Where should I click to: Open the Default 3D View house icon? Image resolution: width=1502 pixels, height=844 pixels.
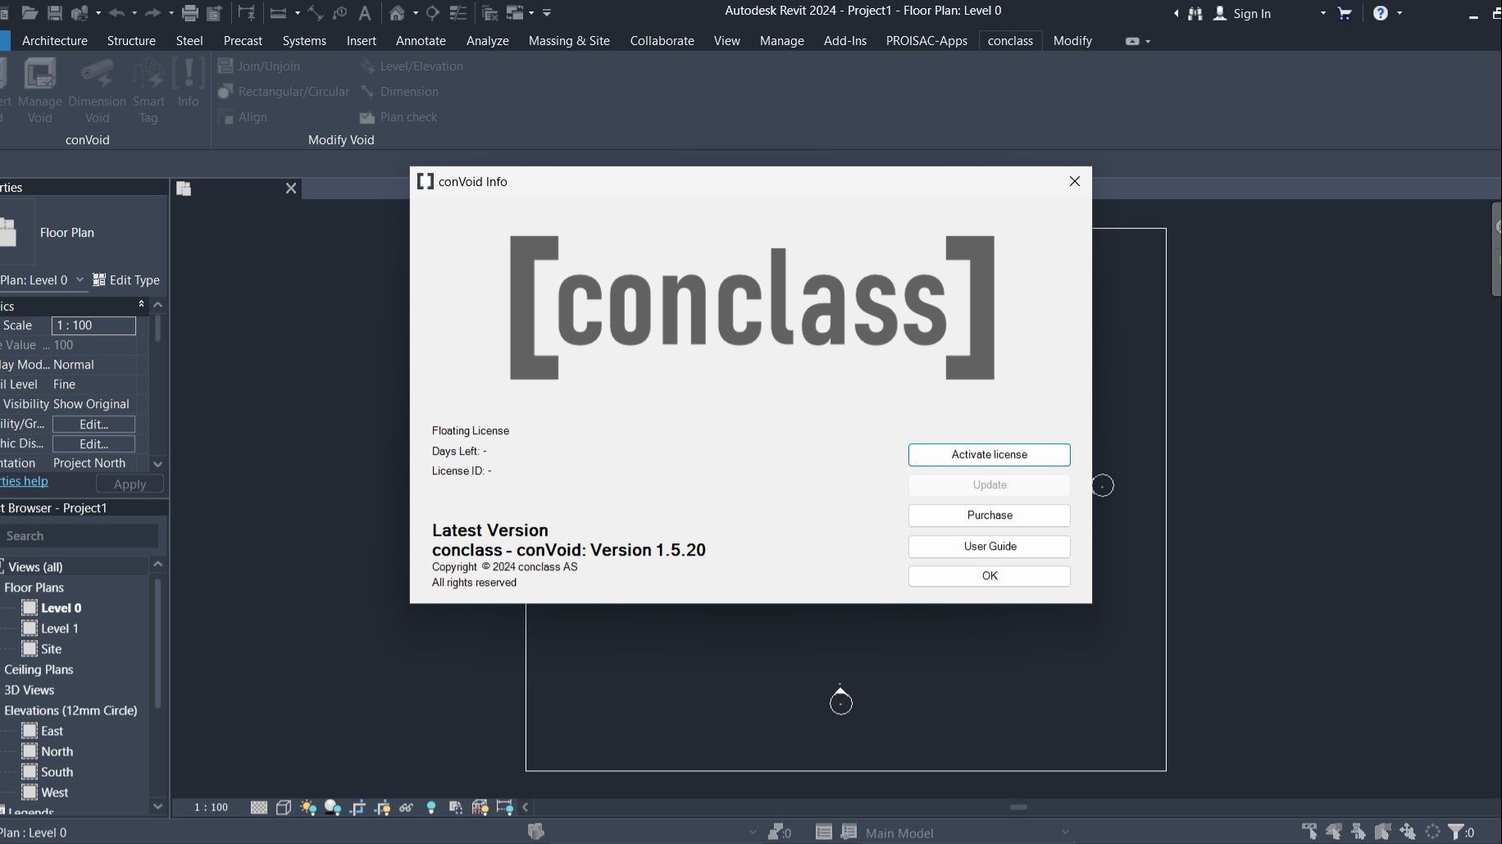(398, 13)
